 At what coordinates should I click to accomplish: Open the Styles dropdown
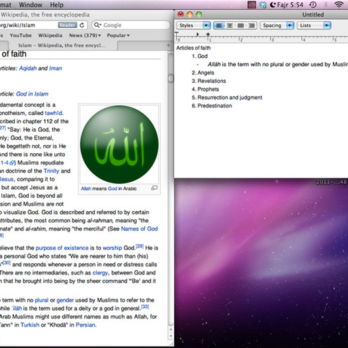(193, 26)
